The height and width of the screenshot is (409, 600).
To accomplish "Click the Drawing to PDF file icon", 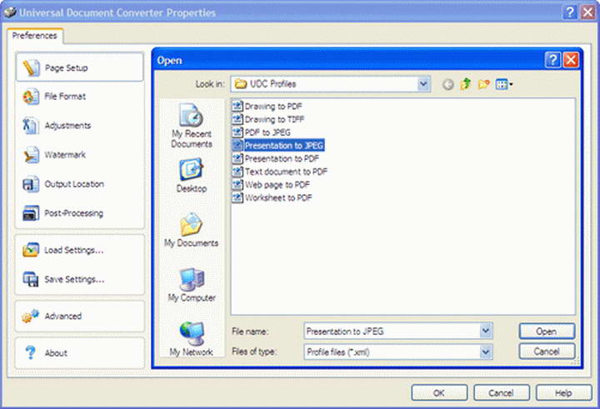I will coord(237,106).
